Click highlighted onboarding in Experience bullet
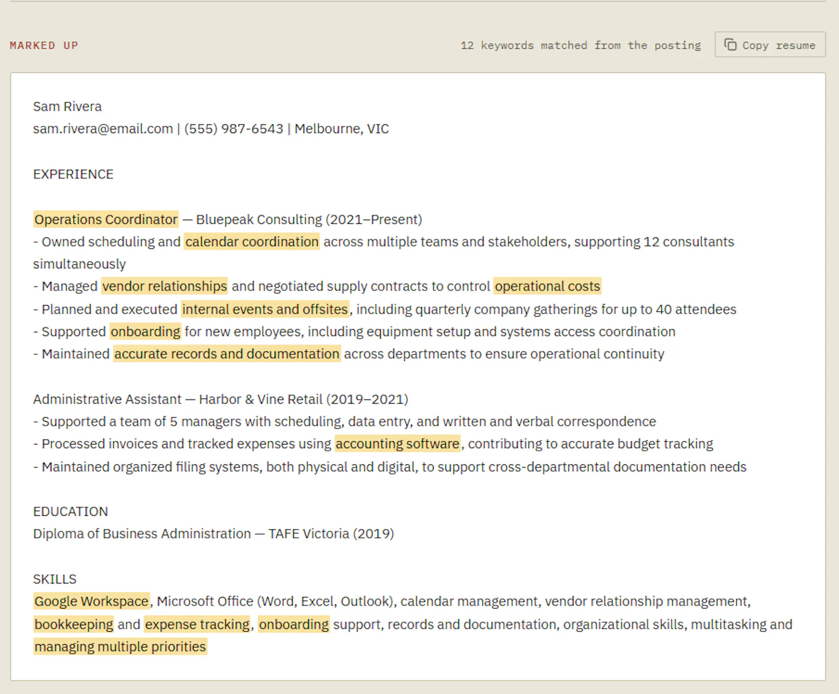 click(145, 332)
